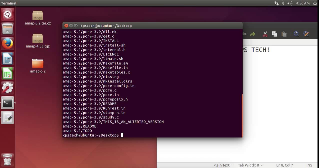The height and width of the screenshot is (168, 319).
Task: Toggle the INS insert mode indicator in gedit
Action: [x=309, y=165]
